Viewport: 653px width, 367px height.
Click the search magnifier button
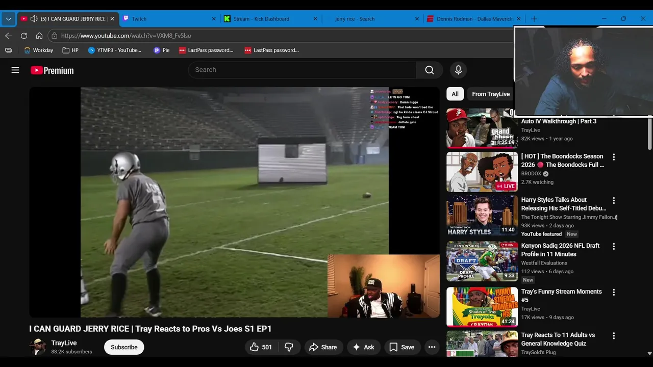pyautogui.click(x=430, y=70)
